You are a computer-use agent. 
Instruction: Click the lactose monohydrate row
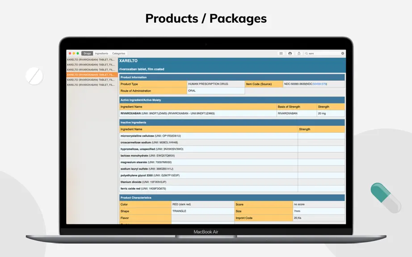[x=232, y=156]
